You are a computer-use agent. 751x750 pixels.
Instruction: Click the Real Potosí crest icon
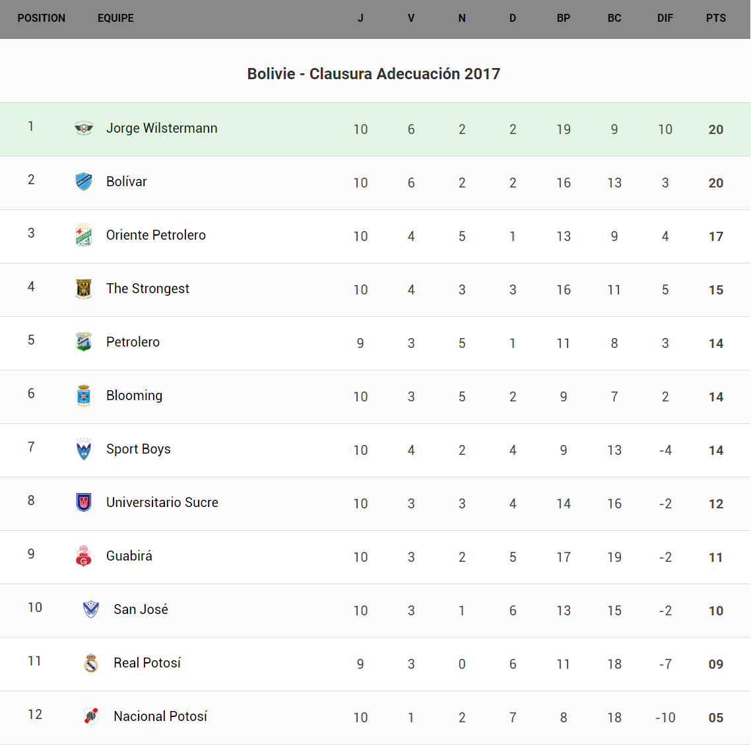click(x=91, y=663)
